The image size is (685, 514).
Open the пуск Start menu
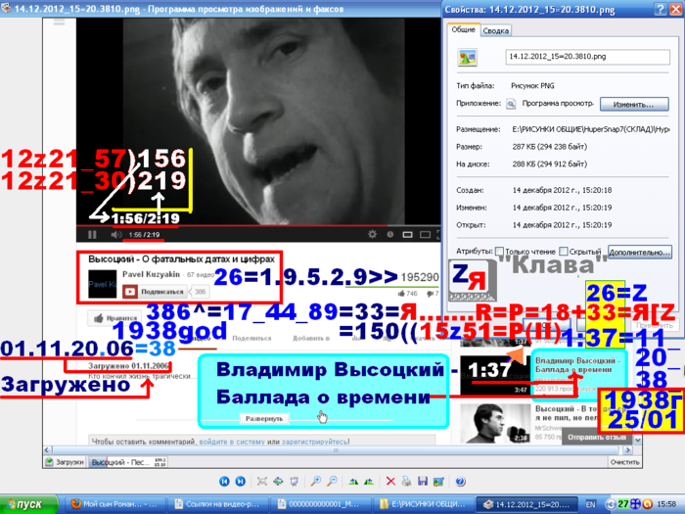[28, 504]
